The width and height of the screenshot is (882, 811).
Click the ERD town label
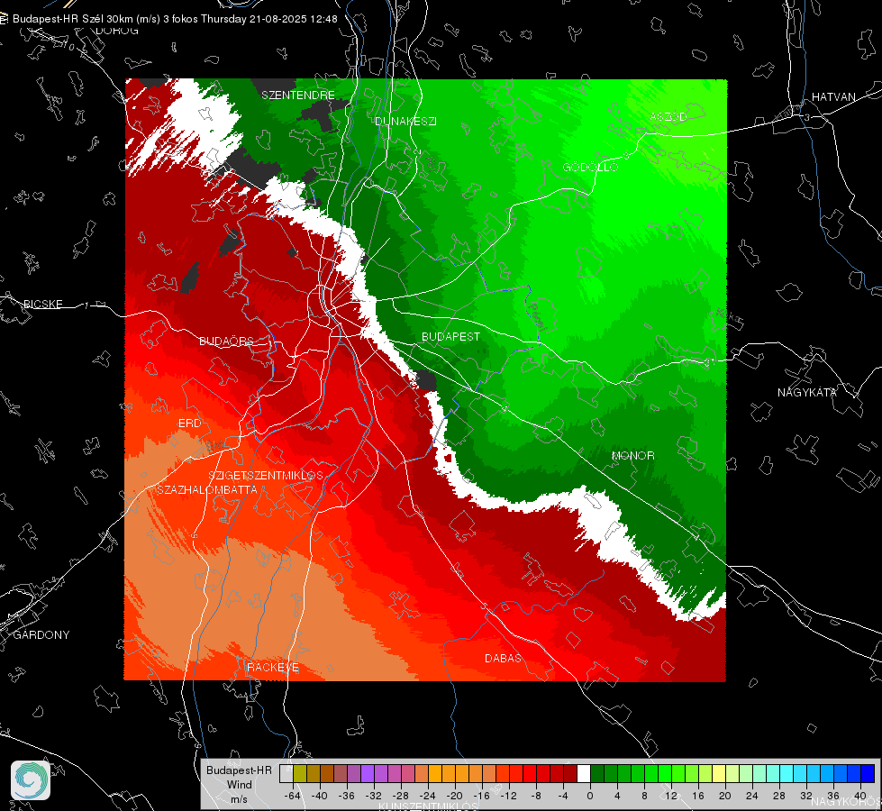click(x=189, y=424)
